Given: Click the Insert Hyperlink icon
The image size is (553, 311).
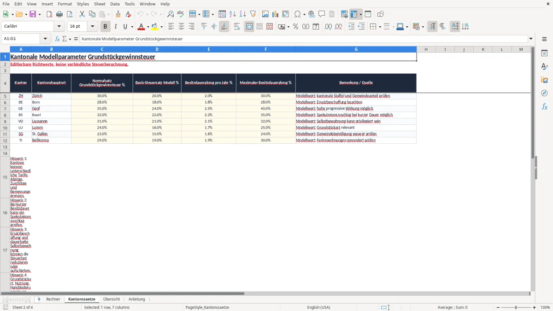Looking at the screenshot, I should [312, 14].
